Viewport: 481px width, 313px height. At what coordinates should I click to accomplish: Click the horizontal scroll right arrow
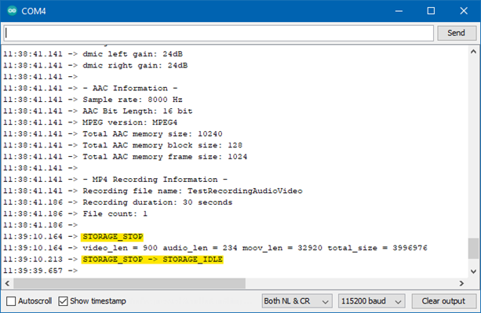[x=461, y=283]
